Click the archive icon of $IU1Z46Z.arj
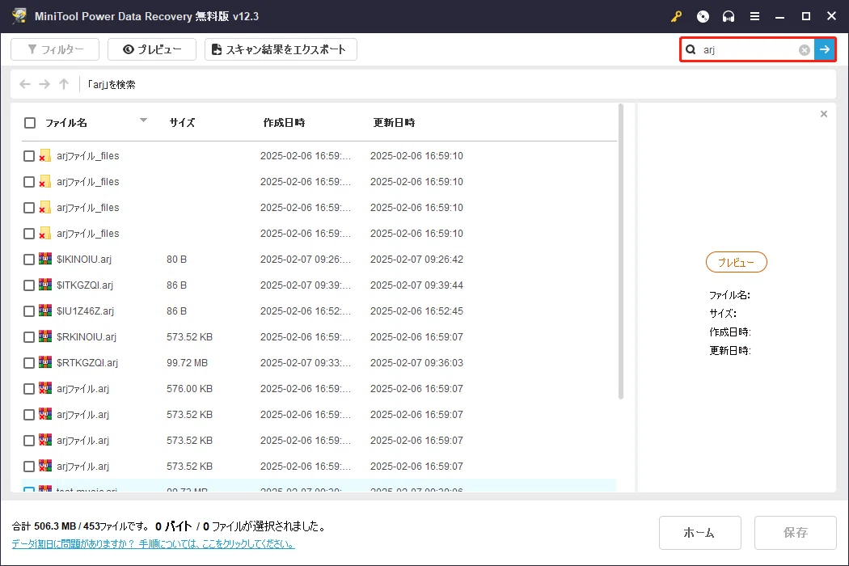 tap(45, 310)
